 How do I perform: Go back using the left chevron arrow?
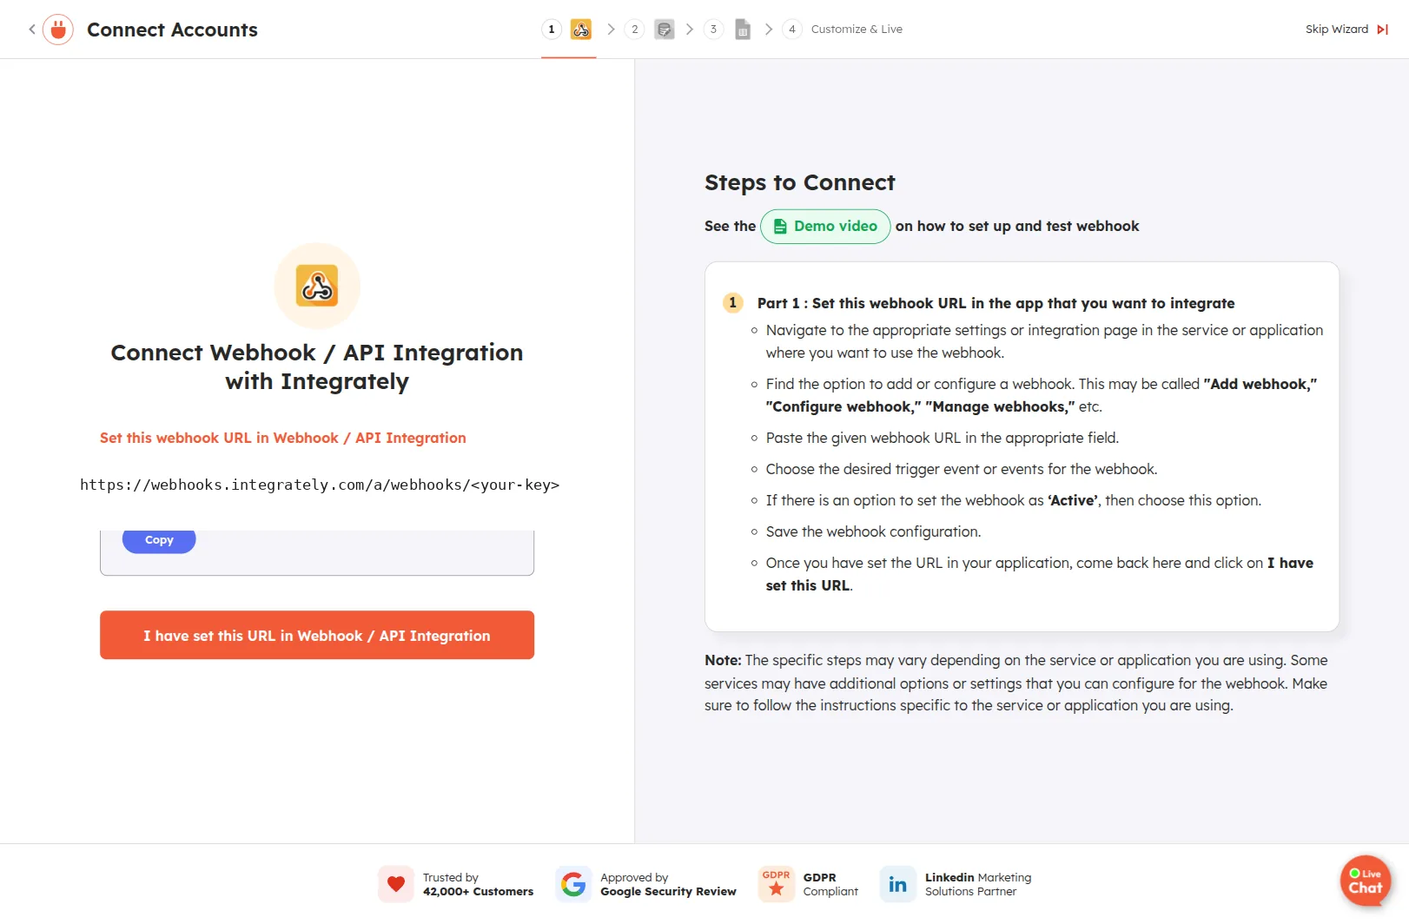(32, 30)
